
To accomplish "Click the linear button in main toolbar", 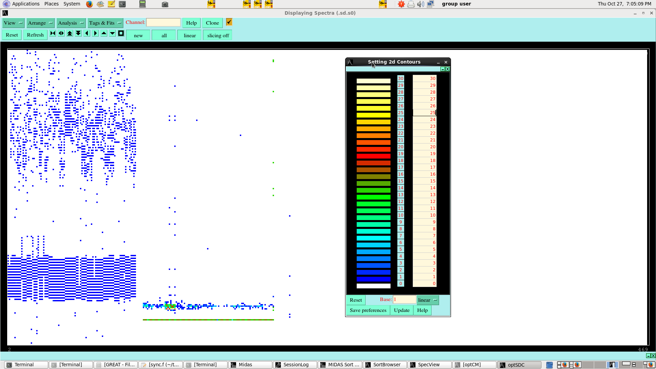I will pos(190,36).
